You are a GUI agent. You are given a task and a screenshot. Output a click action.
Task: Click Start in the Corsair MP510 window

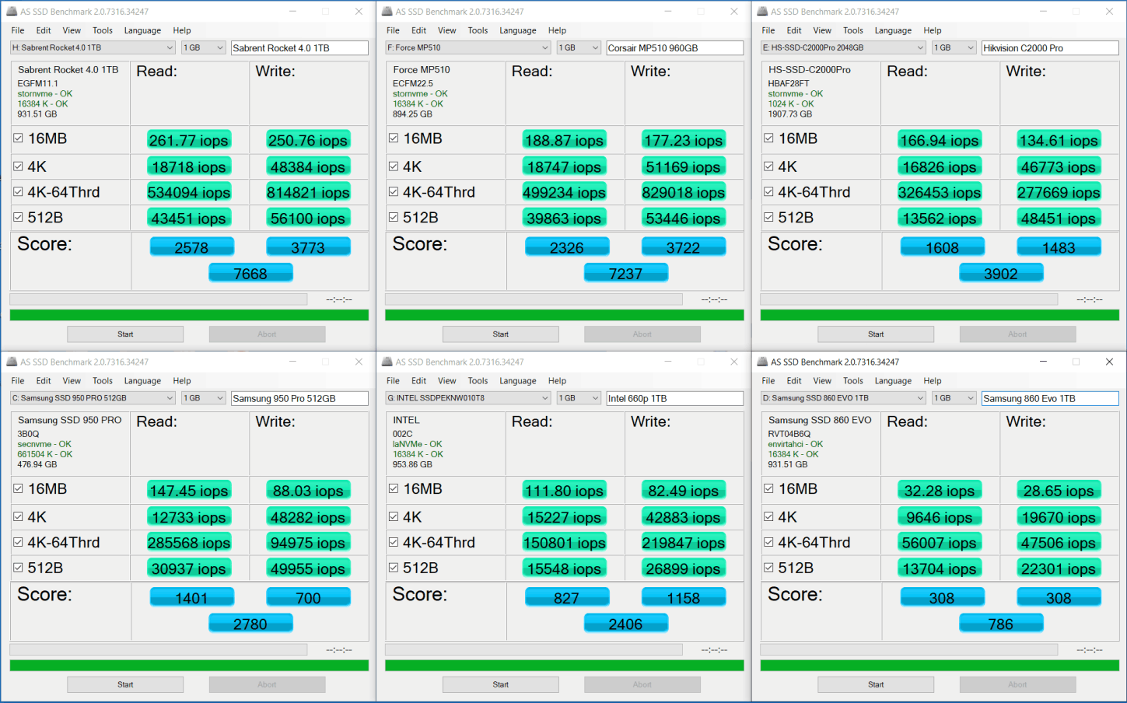(x=501, y=334)
